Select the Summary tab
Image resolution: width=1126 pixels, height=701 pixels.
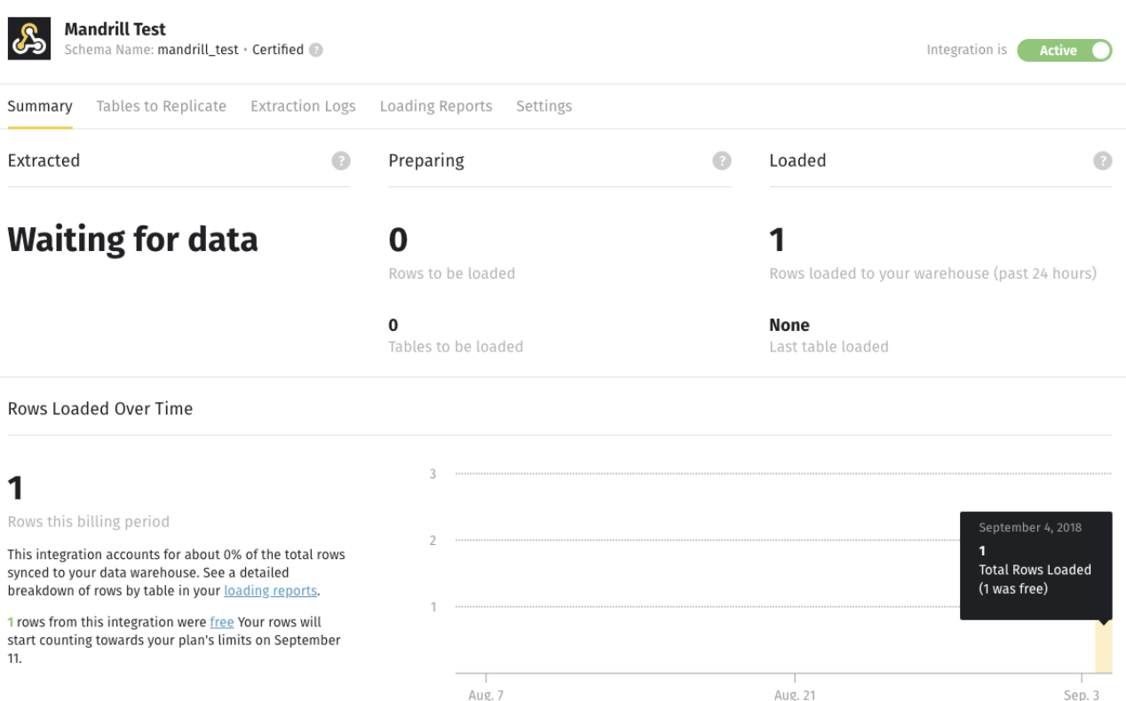[40, 106]
